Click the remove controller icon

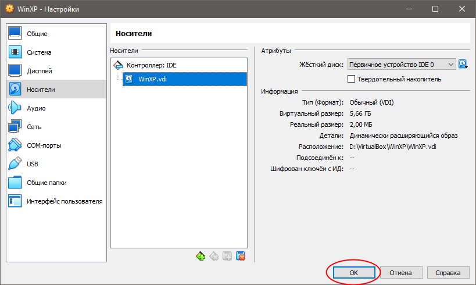click(x=214, y=256)
